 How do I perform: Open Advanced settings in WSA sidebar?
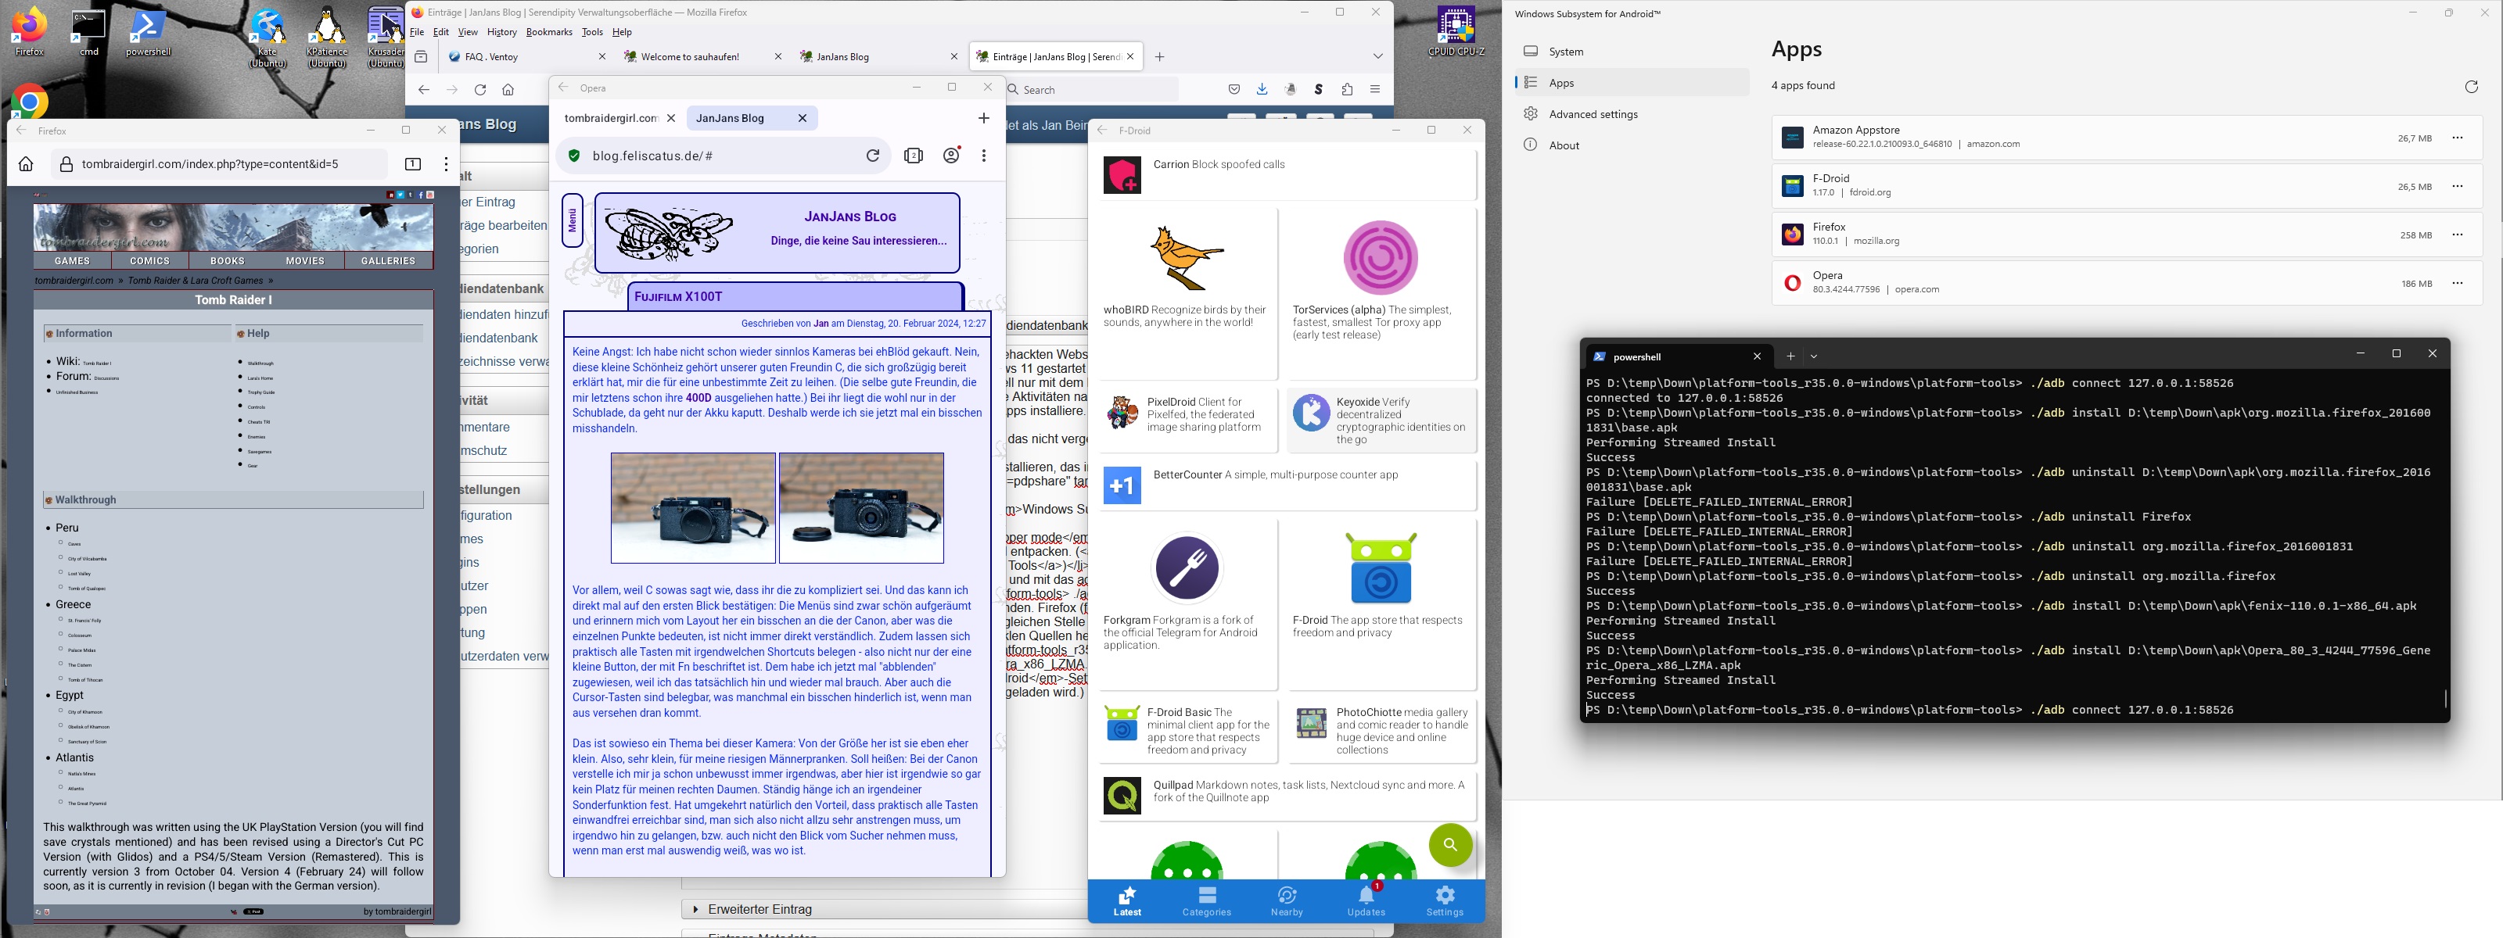(1632, 113)
